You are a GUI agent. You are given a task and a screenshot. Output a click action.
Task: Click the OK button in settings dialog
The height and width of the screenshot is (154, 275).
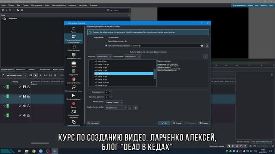(x=164, y=123)
